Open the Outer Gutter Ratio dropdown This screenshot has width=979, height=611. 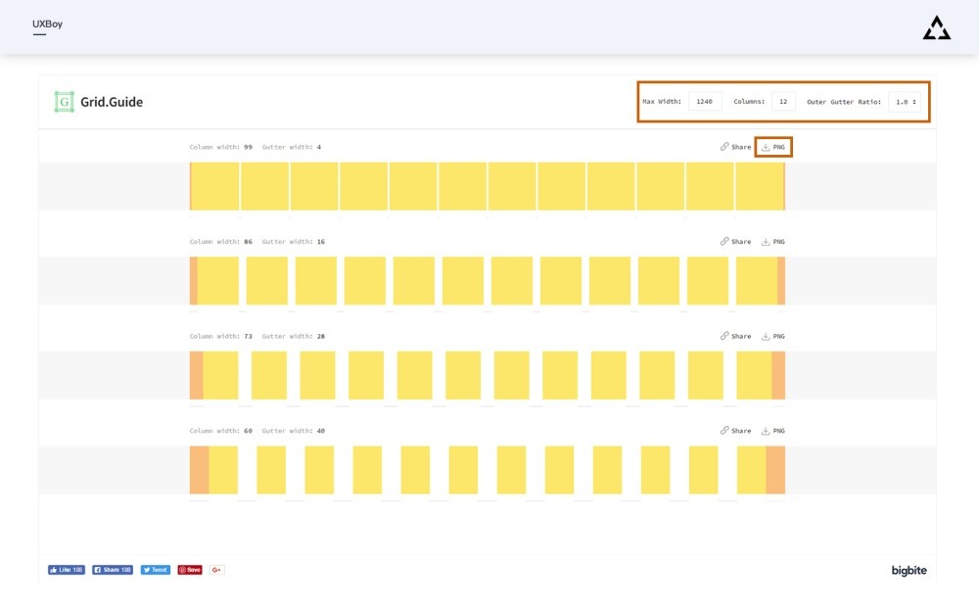905,101
